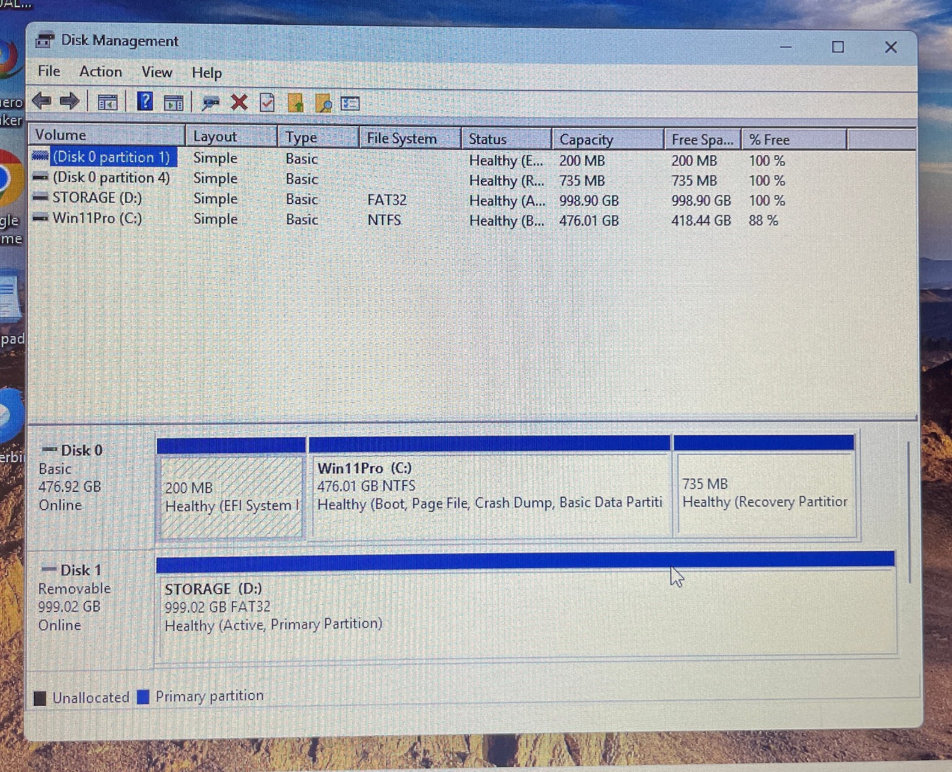The height and width of the screenshot is (772, 952).
Task: Click the Find/search folder toolbar icon
Action: click(324, 103)
